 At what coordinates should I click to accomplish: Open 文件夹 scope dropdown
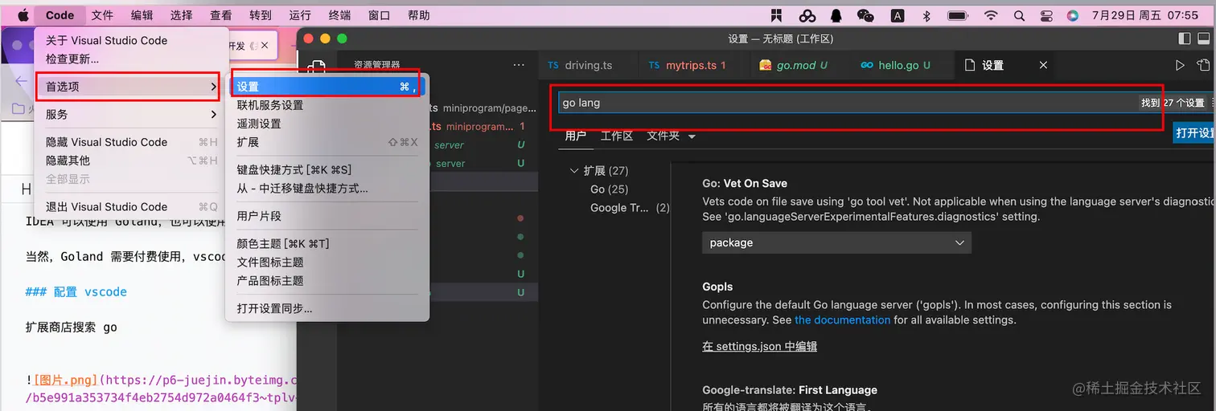(x=672, y=136)
